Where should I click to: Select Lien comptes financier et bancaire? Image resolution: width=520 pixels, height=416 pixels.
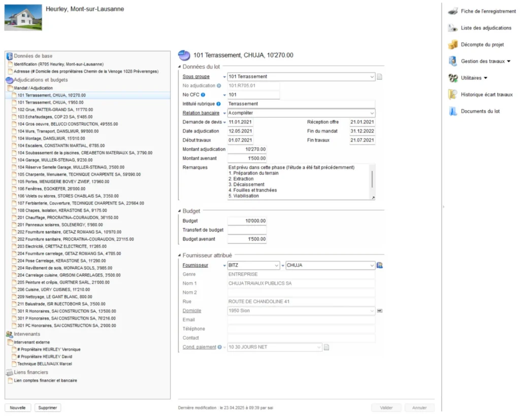pyautogui.click(x=45, y=381)
